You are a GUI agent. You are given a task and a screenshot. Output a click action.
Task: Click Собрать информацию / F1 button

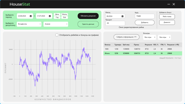point(127,37)
